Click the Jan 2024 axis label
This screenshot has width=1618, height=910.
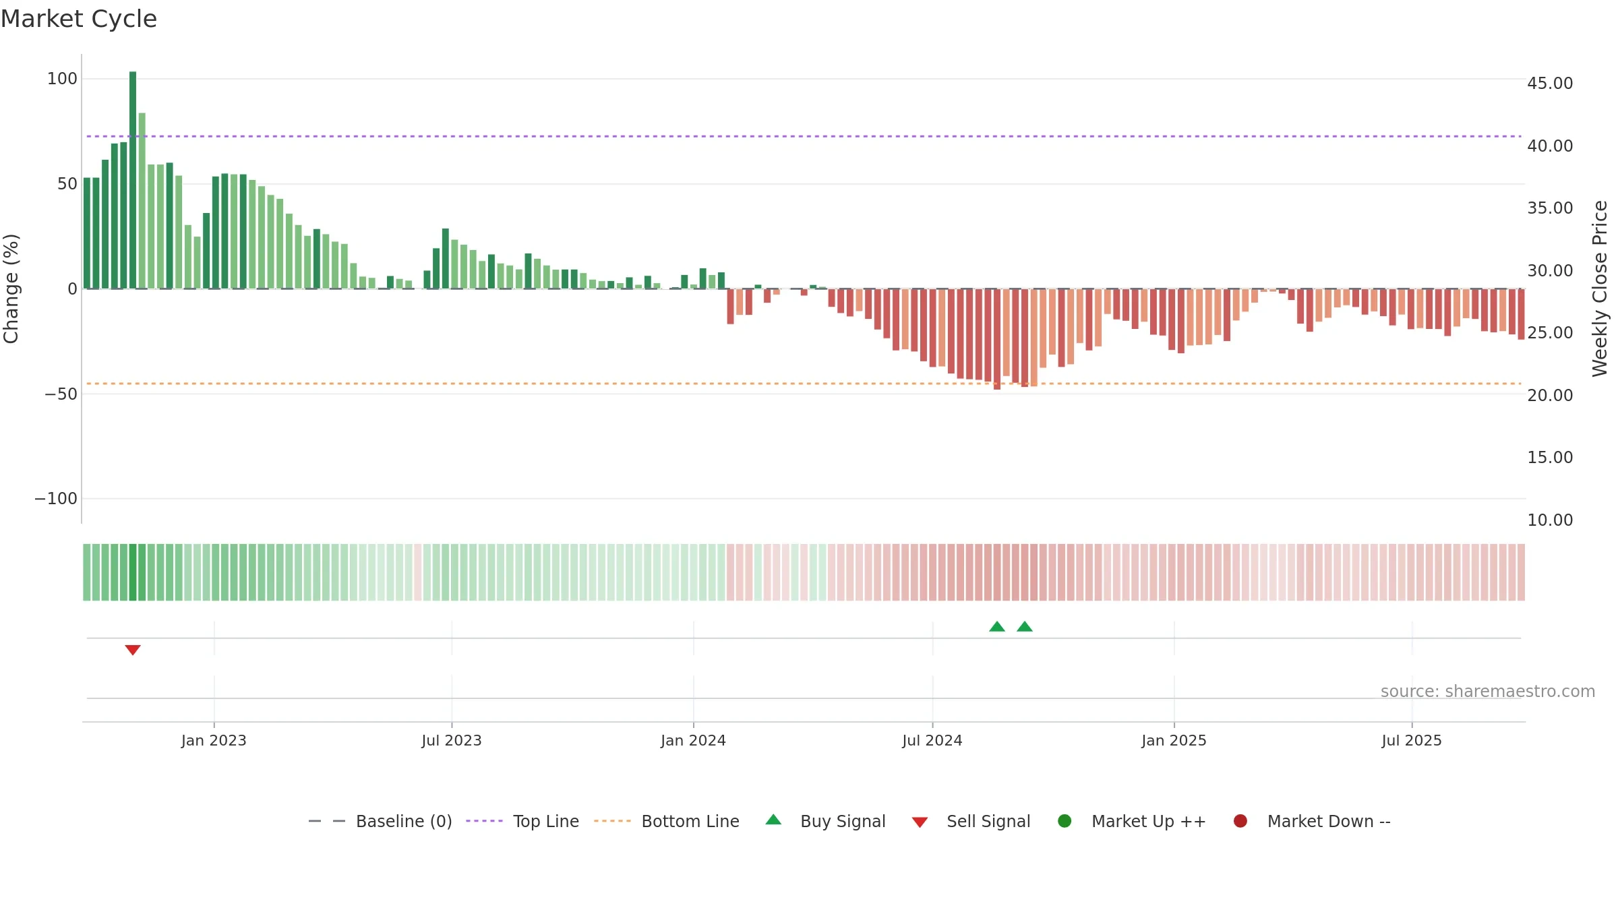click(693, 741)
